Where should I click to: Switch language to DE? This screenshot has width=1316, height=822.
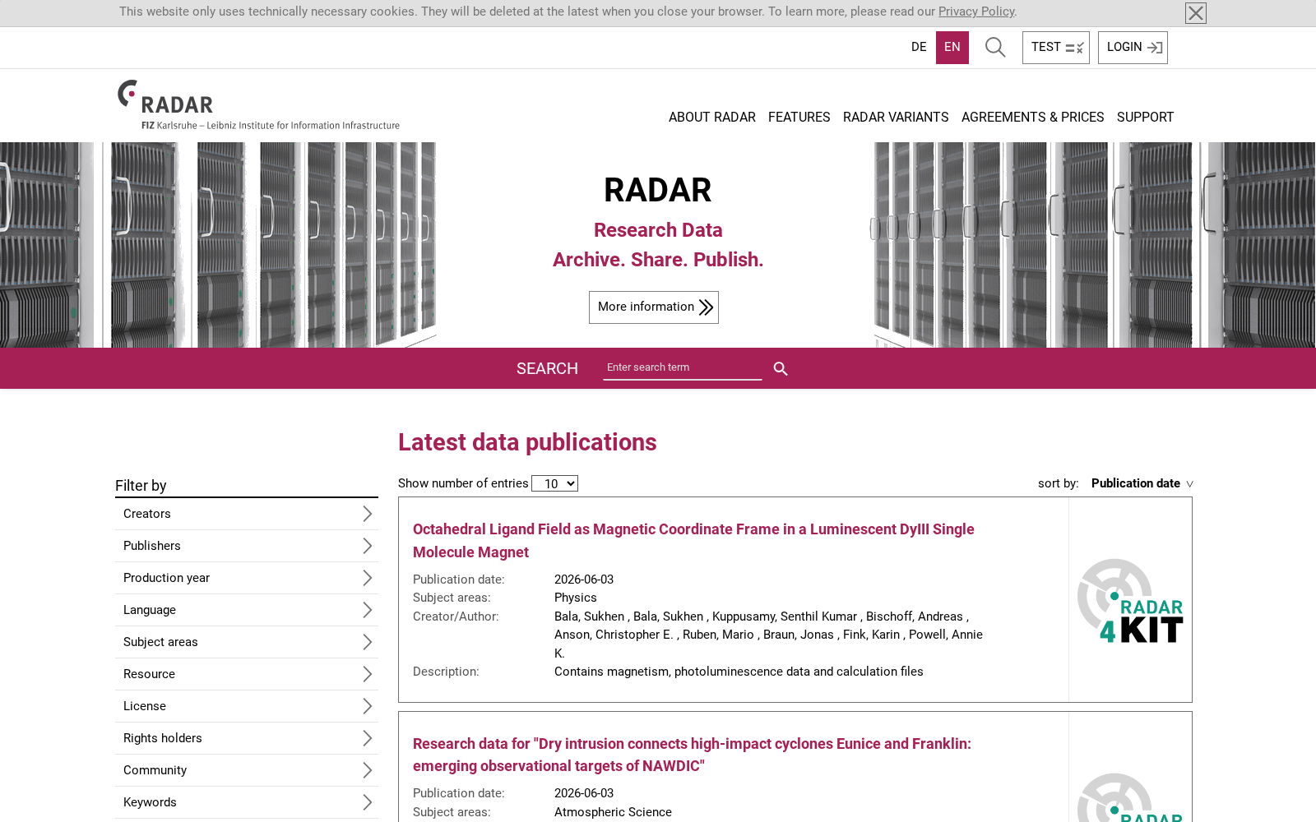(919, 47)
